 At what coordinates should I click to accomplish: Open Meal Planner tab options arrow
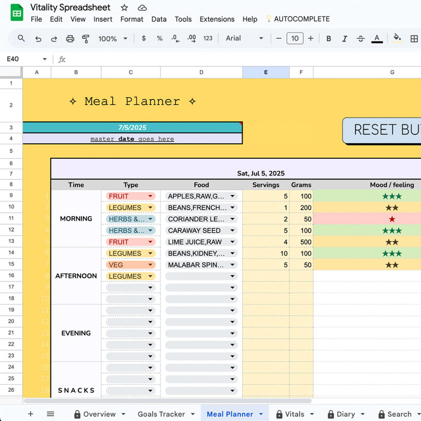261,414
